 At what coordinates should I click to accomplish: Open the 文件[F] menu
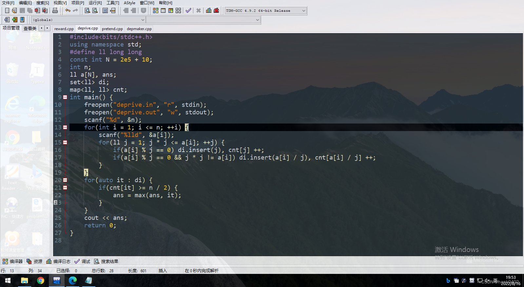8,3
